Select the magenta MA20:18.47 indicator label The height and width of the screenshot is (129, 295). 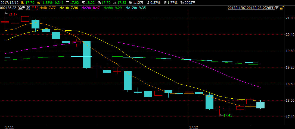coord(91,8)
